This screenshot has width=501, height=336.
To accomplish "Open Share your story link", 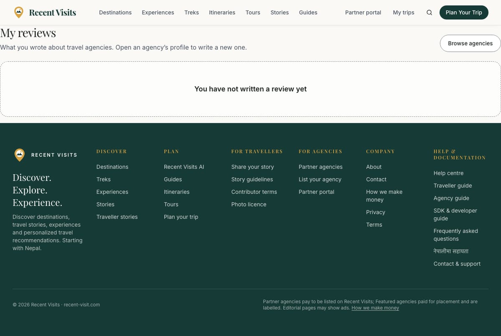I will 253,167.
